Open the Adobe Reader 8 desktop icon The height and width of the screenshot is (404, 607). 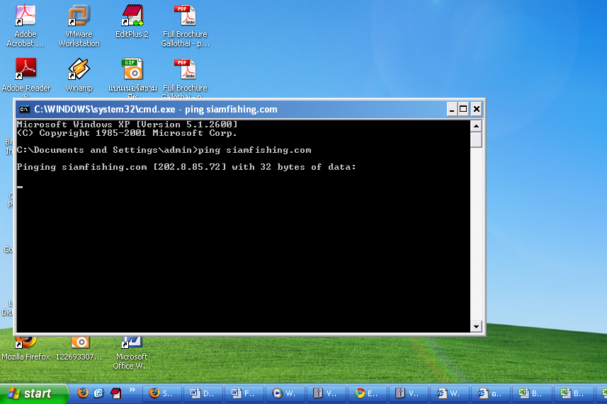[x=25, y=77]
